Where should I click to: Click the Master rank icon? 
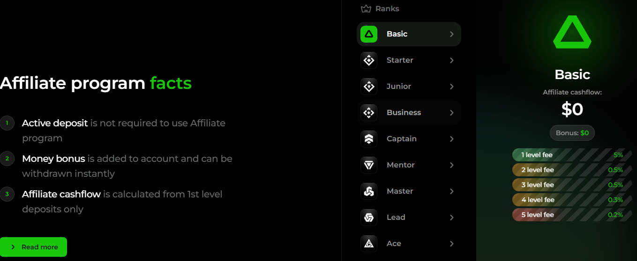click(x=369, y=191)
